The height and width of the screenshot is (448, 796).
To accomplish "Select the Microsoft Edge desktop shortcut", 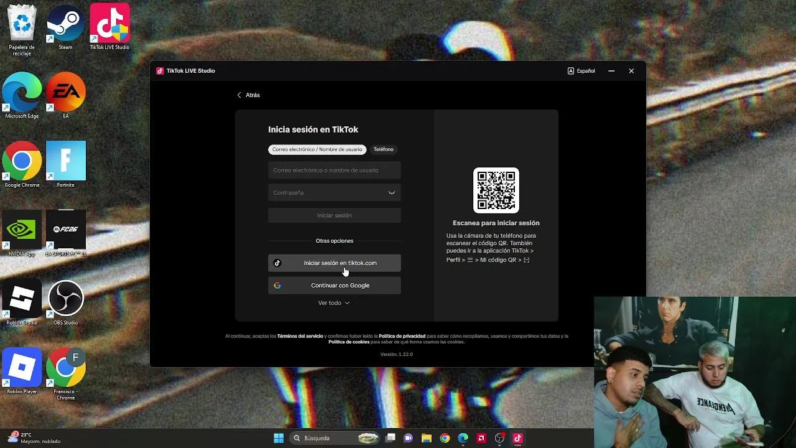I will pyautogui.click(x=22, y=96).
